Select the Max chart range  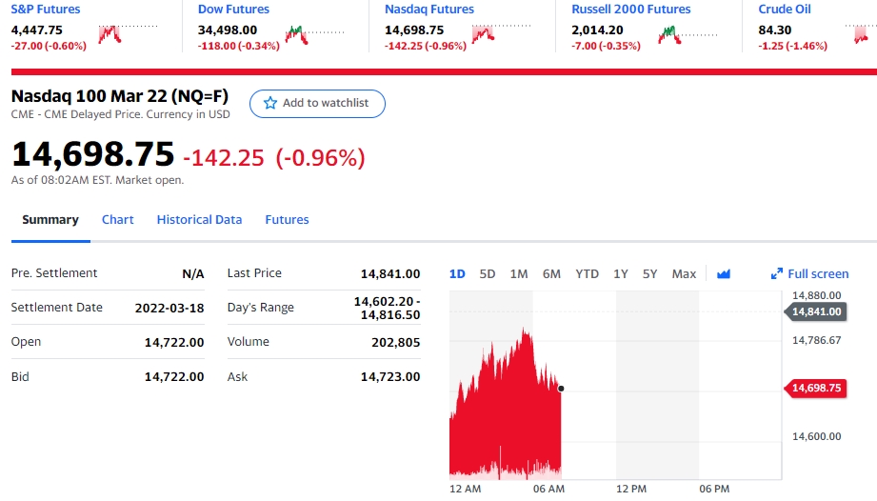[x=684, y=274]
